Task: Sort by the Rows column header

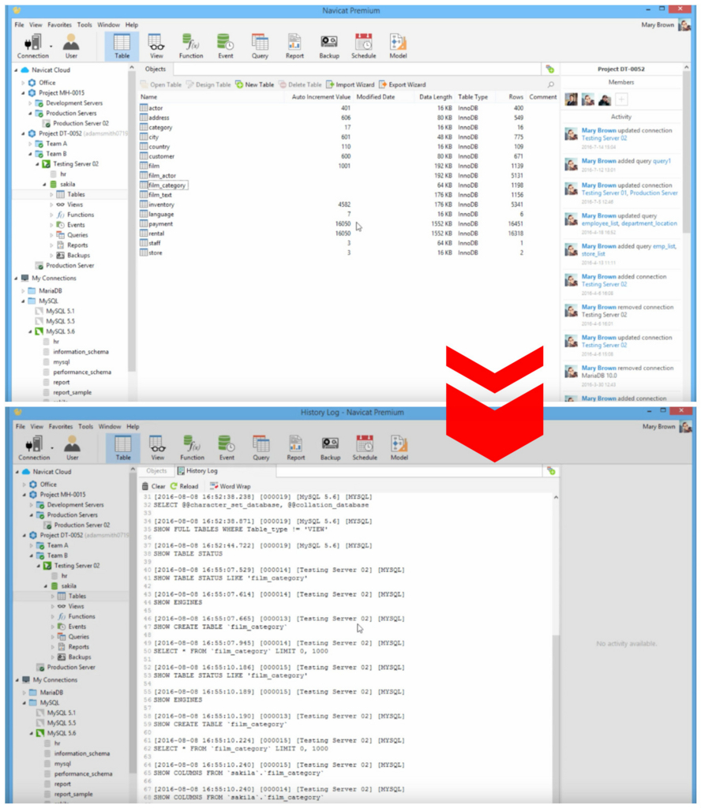Action: tap(515, 97)
